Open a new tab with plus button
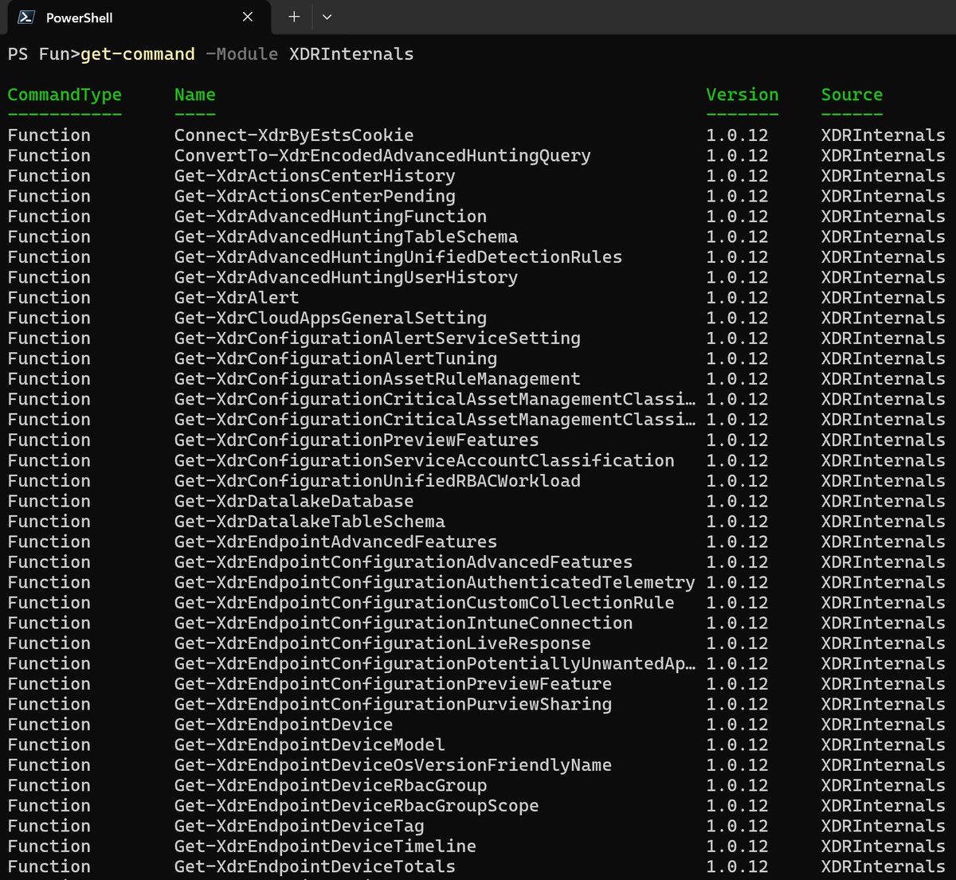The width and height of the screenshot is (956, 880). click(294, 17)
